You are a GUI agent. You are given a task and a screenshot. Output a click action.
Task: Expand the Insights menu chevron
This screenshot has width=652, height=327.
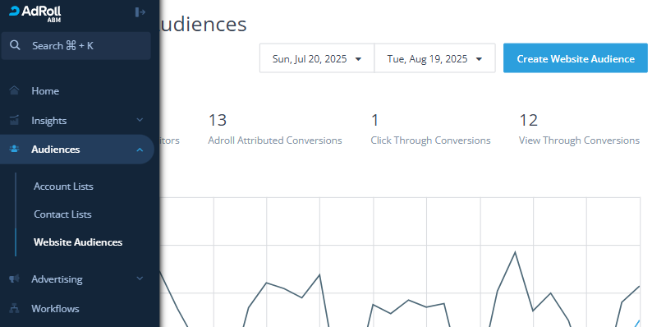pos(140,120)
